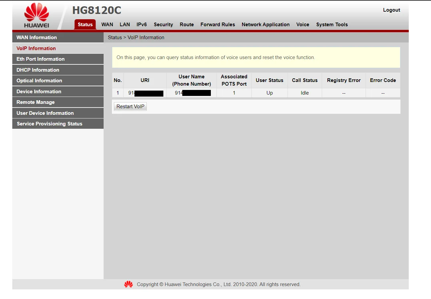Open User Device Information page
This screenshot has height=299, width=431.
(x=45, y=113)
